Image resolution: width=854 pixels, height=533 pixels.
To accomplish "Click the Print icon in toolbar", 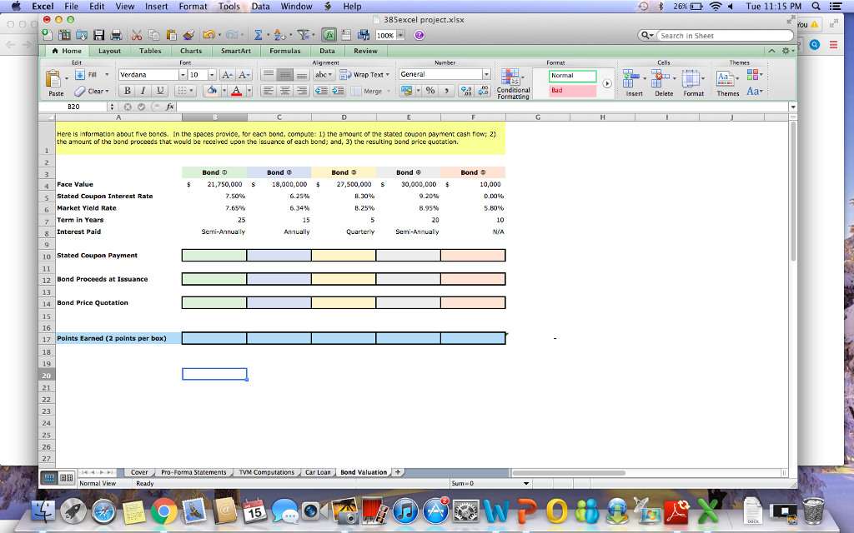I will tap(116, 35).
